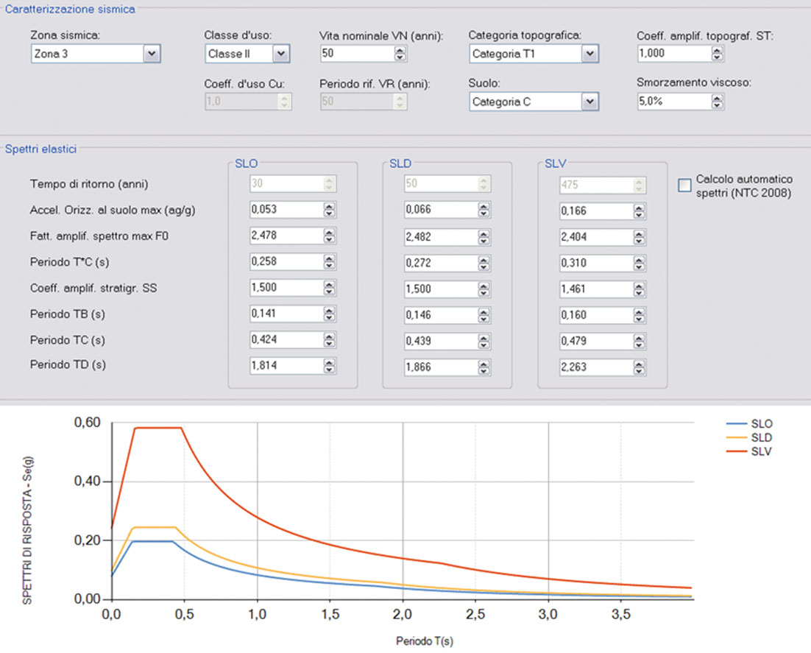
Task: Click the Smorzamento viscoso spinner arrows
Action: point(717,102)
